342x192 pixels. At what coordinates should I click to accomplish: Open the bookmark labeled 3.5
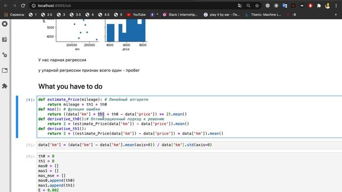[x=75, y=14]
